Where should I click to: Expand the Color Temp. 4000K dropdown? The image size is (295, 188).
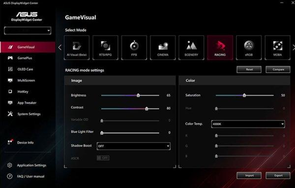pyautogui.click(x=248, y=124)
